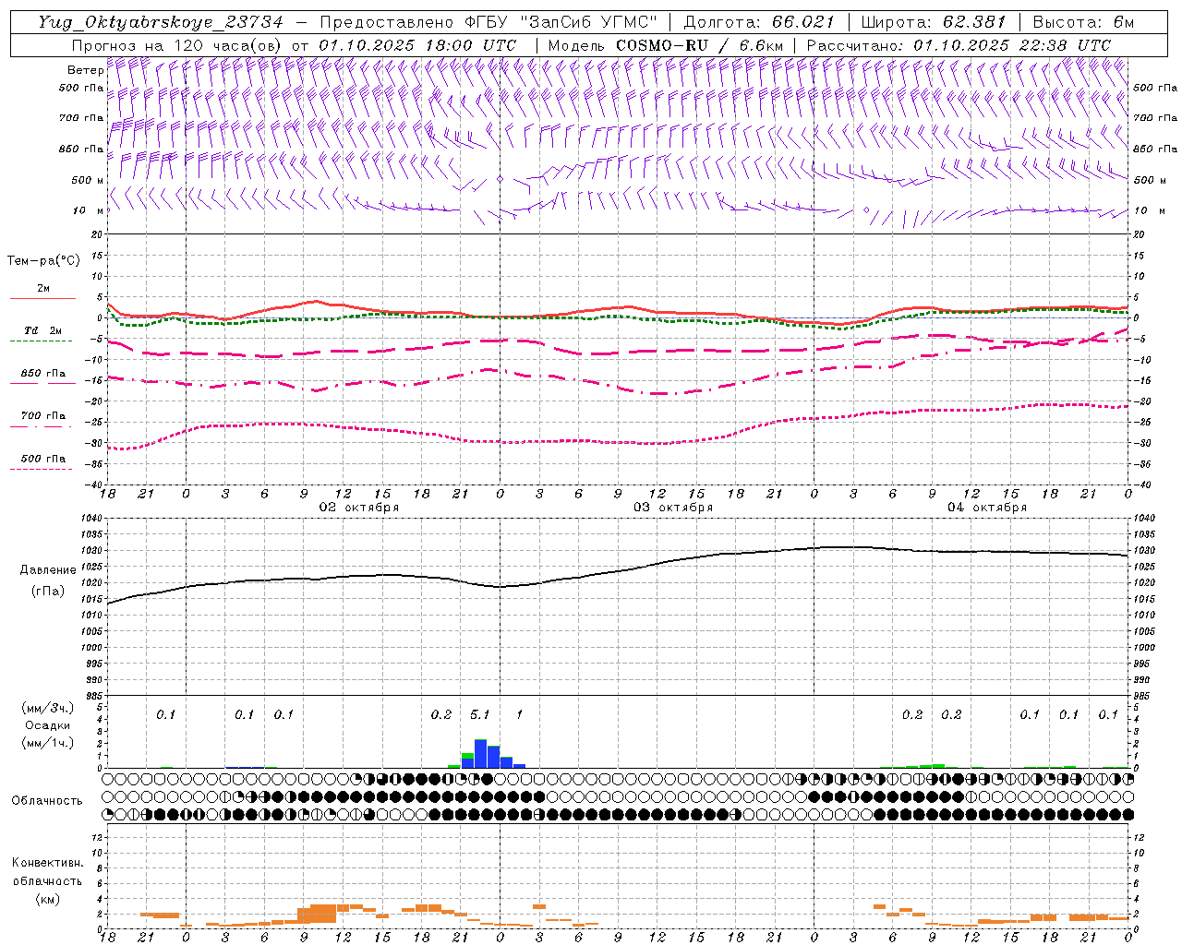Click the latitude value Широта: 62.381
1182x945 pixels.
933,22
